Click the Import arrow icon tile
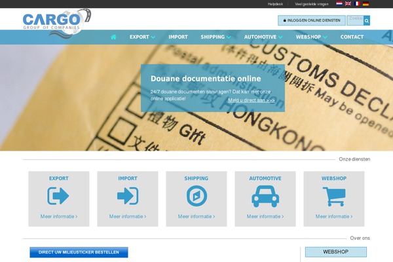The image size is (393, 262). point(128,196)
